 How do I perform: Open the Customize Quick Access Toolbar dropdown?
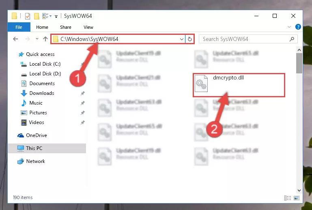(x=56, y=16)
